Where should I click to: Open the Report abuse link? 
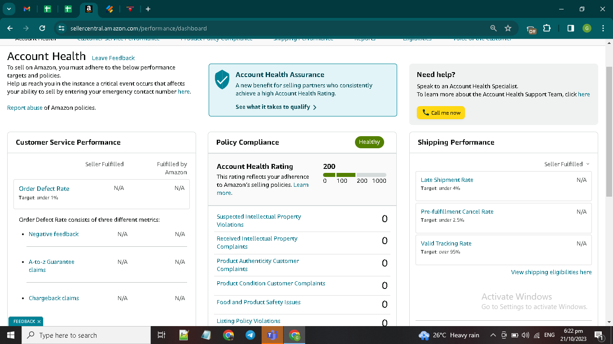click(x=25, y=107)
